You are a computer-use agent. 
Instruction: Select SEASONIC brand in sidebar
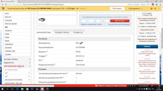pos(8,48)
